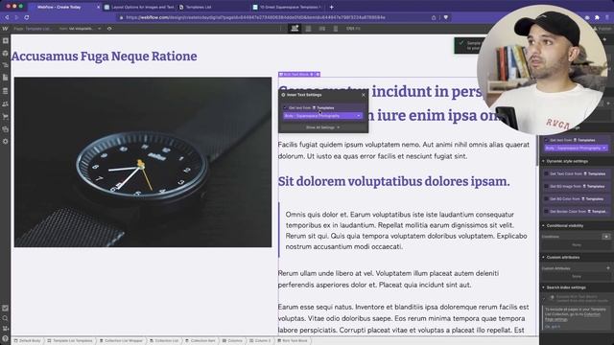This screenshot has width=614, height=345.
Task: Open the Help question mark
Action: 5,338
